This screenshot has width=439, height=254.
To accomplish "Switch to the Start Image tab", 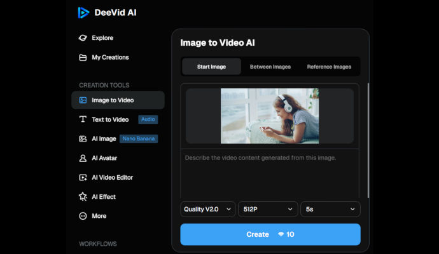I will pyautogui.click(x=211, y=67).
